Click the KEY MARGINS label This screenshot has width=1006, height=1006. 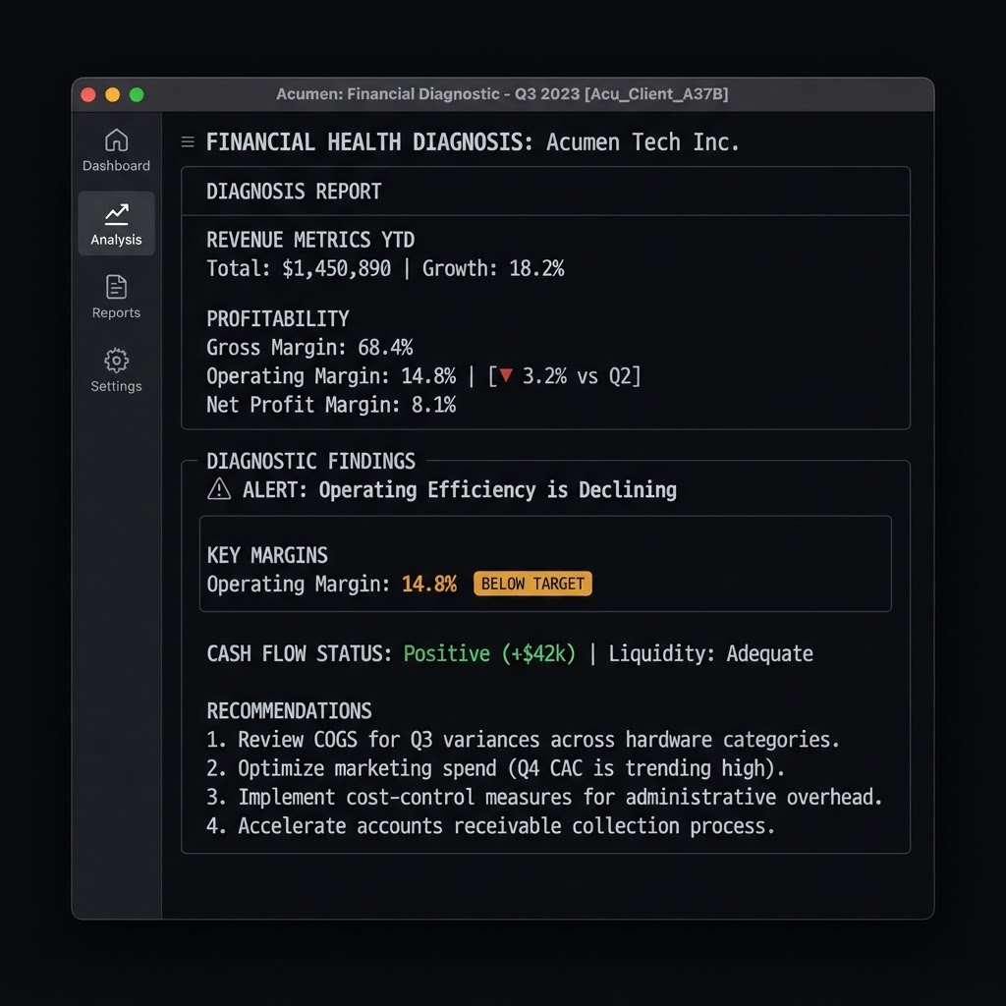pos(267,555)
